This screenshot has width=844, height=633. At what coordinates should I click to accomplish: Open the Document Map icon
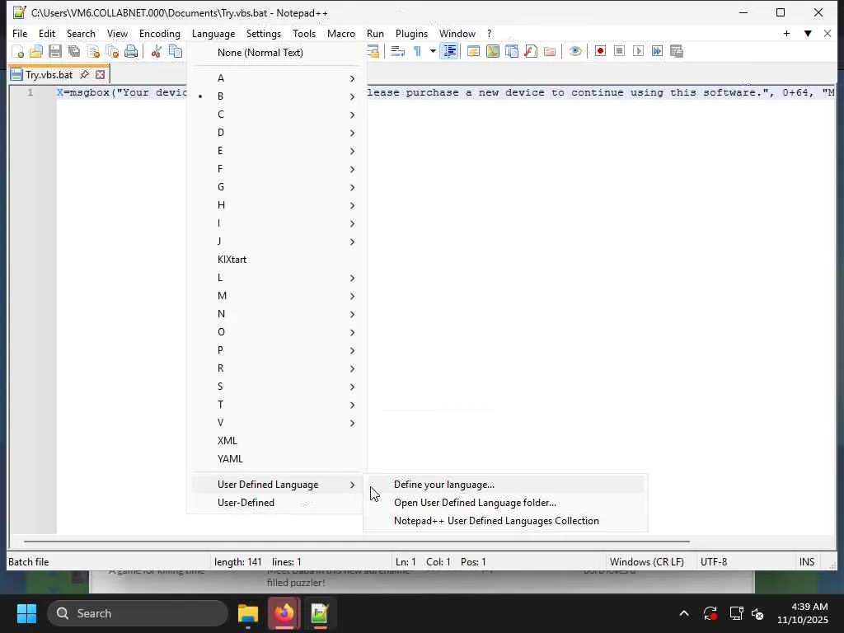click(493, 51)
